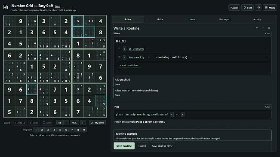Switch to the Editor tab
The width and height of the screenshot is (280, 157).
pyautogui.click(x=128, y=19)
